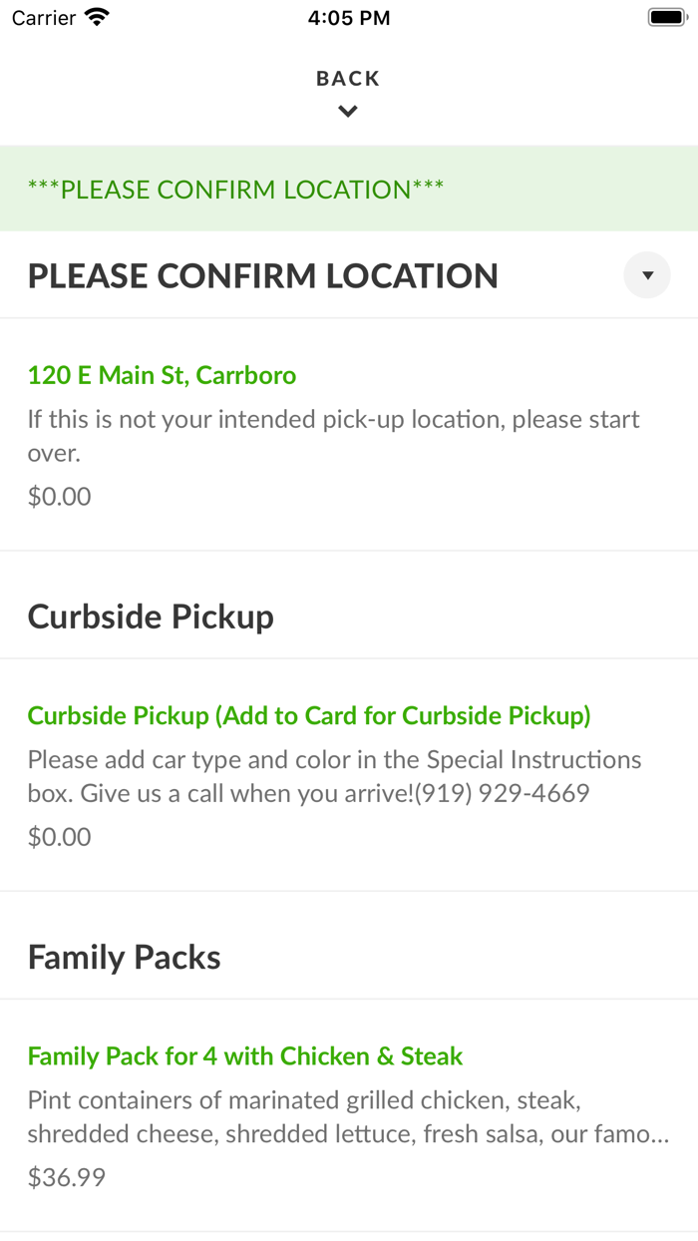Tap $0.00 price under Carrboro location
Screen dimensions: 698x1241
point(60,496)
